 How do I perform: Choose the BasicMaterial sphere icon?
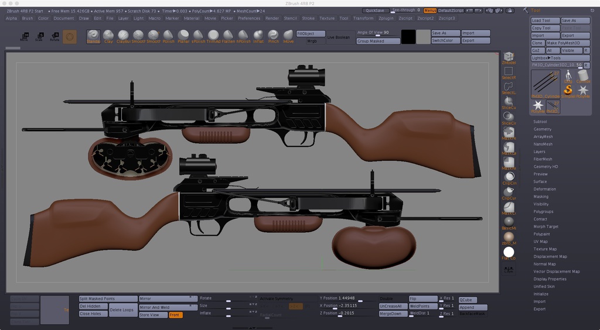coord(509,224)
